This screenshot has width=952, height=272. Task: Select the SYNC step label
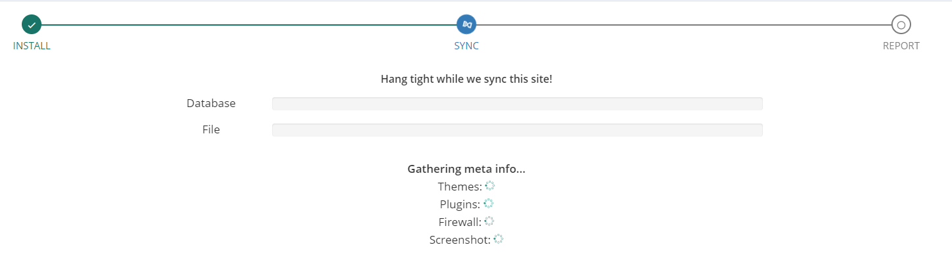point(466,46)
